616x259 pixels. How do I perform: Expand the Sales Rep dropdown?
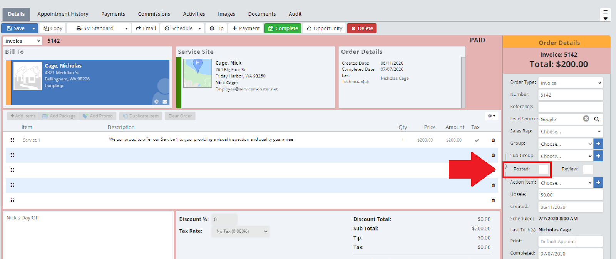tap(570, 132)
